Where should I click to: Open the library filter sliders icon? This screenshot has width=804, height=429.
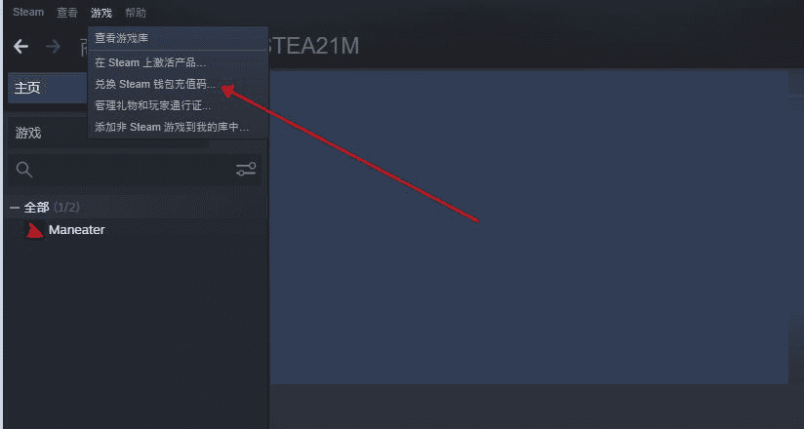pos(246,169)
